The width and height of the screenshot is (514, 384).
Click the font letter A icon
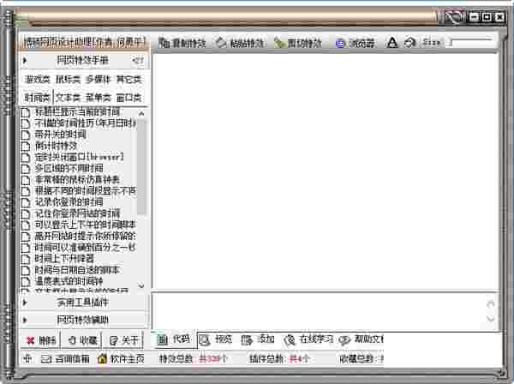coord(391,42)
